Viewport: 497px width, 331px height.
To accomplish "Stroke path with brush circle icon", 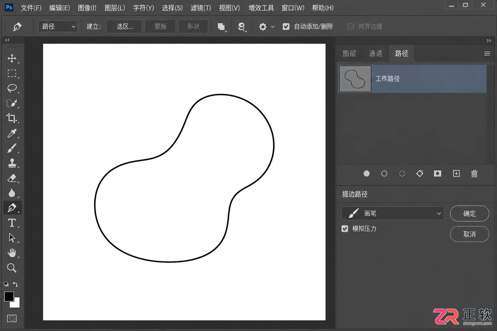I will [x=384, y=173].
